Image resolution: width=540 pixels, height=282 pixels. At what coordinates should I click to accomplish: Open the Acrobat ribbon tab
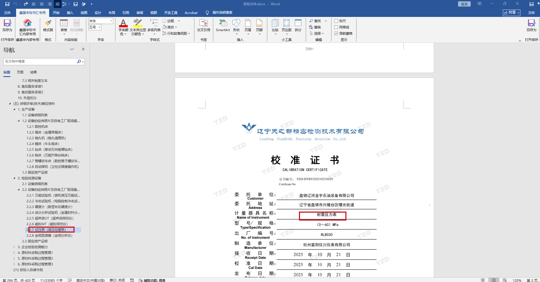(191, 13)
